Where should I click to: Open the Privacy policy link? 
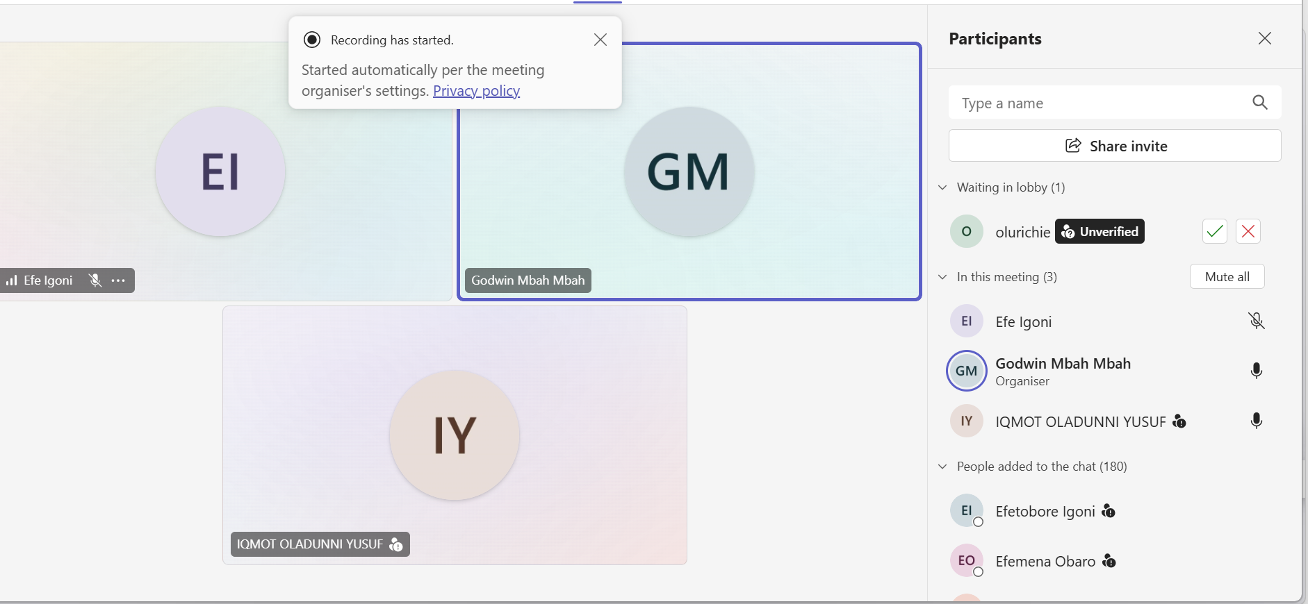coord(476,91)
